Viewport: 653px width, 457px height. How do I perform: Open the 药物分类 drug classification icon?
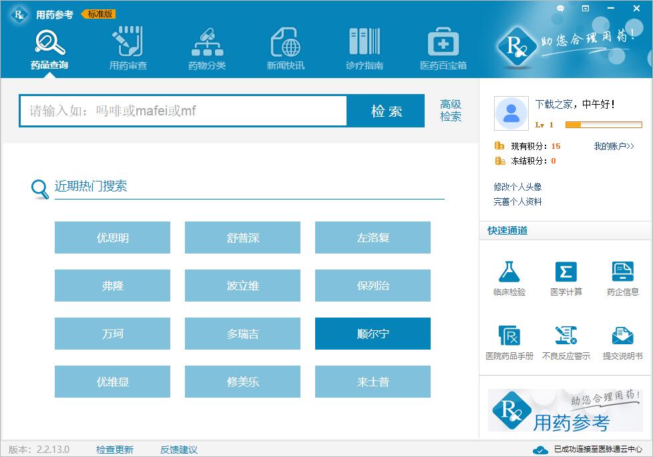tap(207, 43)
